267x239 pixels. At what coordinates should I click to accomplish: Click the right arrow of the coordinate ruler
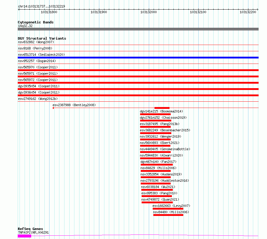coord(258,9)
